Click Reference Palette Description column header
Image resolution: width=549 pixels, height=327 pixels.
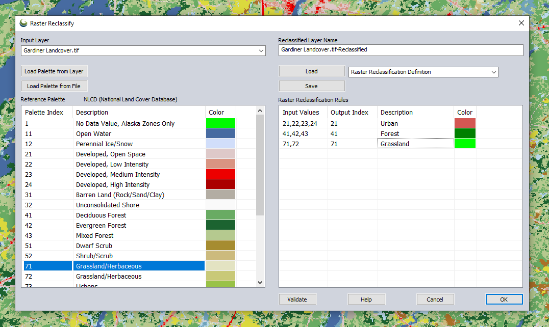click(139, 113)
